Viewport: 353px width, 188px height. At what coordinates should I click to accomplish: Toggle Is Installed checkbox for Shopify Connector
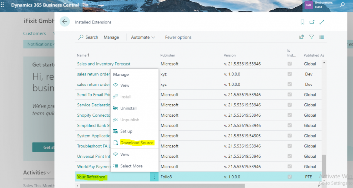point(290,115)
